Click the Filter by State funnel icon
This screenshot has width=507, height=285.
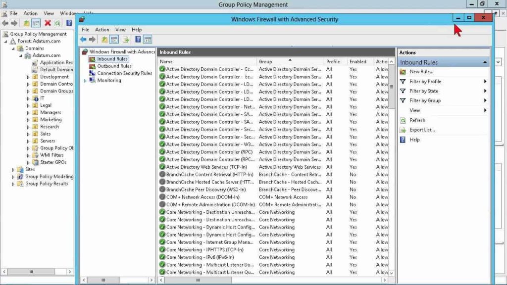pos(403,91)
